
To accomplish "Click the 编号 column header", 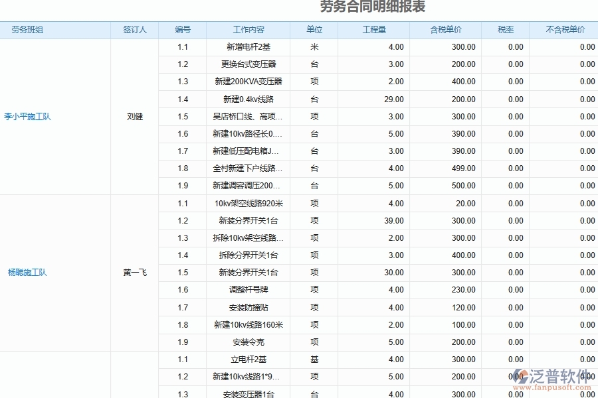I will click(x=183, y=29).
